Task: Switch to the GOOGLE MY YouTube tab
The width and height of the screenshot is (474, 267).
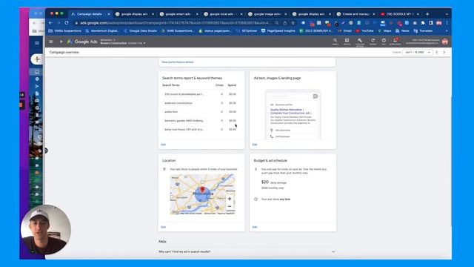Action: (x=399, y=14)
